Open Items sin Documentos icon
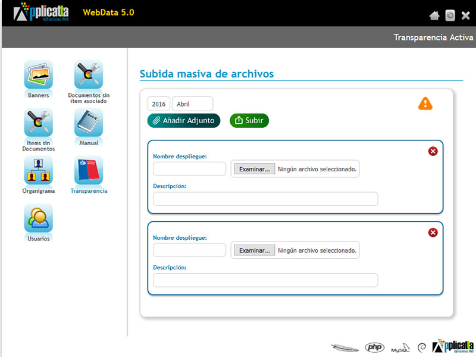The height and width of the screenshot is (357, 476). [x=38, y=123]
